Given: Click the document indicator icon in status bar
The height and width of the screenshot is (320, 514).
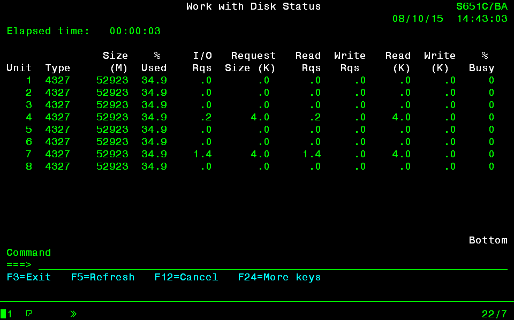Looking at the screenshot, I should (x=29, y=314).
